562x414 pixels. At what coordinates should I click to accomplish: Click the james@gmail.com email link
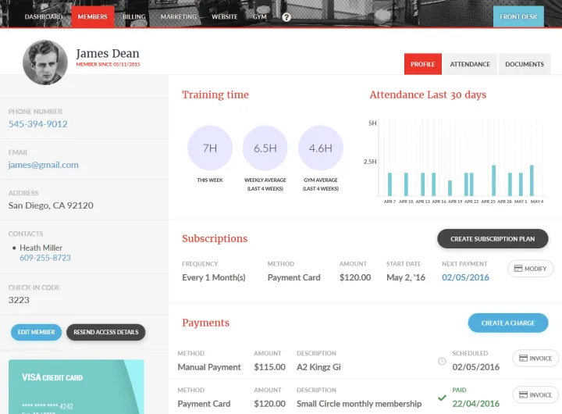44,165
